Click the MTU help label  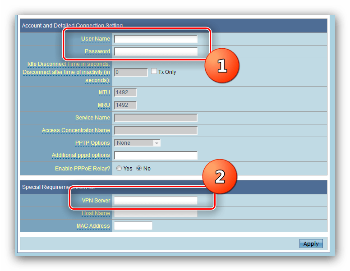point(104,92)
